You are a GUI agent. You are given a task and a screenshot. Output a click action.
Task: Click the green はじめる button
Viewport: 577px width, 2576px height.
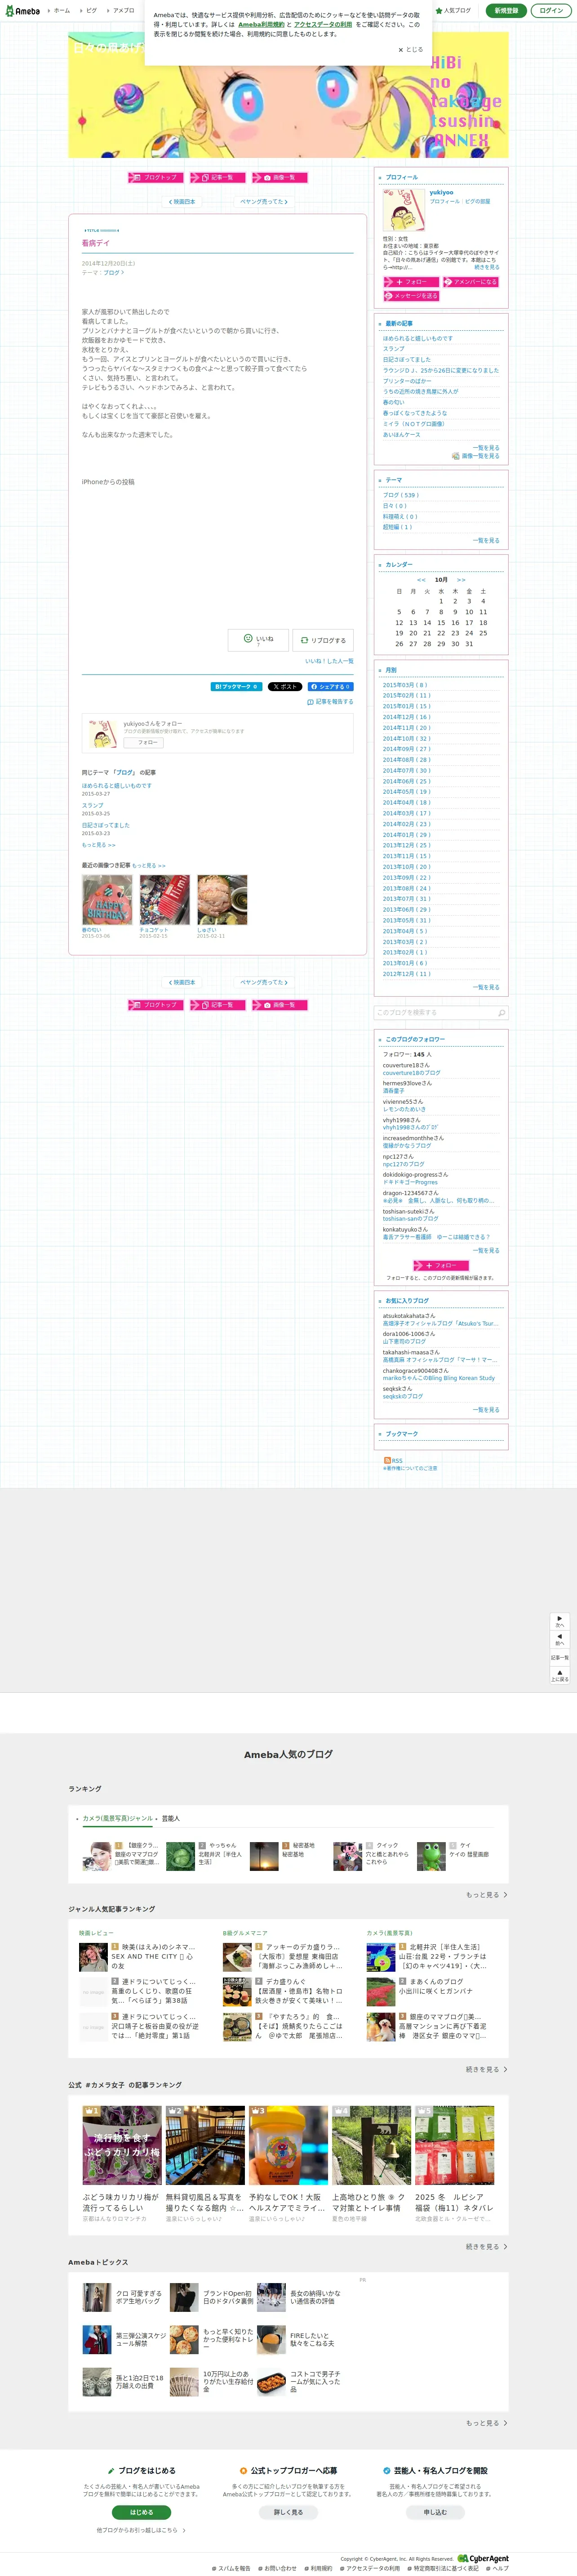[x=141, y=2512]
